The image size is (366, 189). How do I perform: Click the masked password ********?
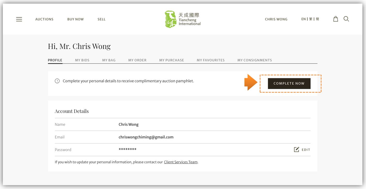pyautogui.click(x=128, y=149)
